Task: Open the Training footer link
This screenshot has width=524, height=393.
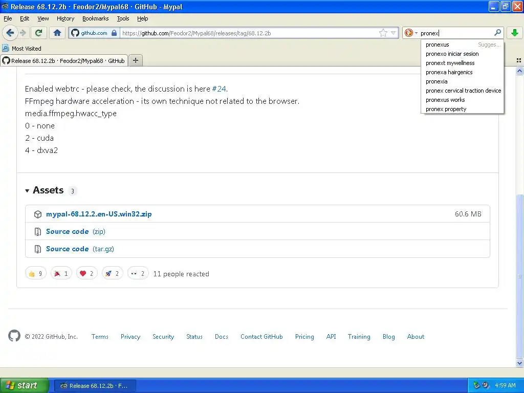Action: (x=359, y=337)
